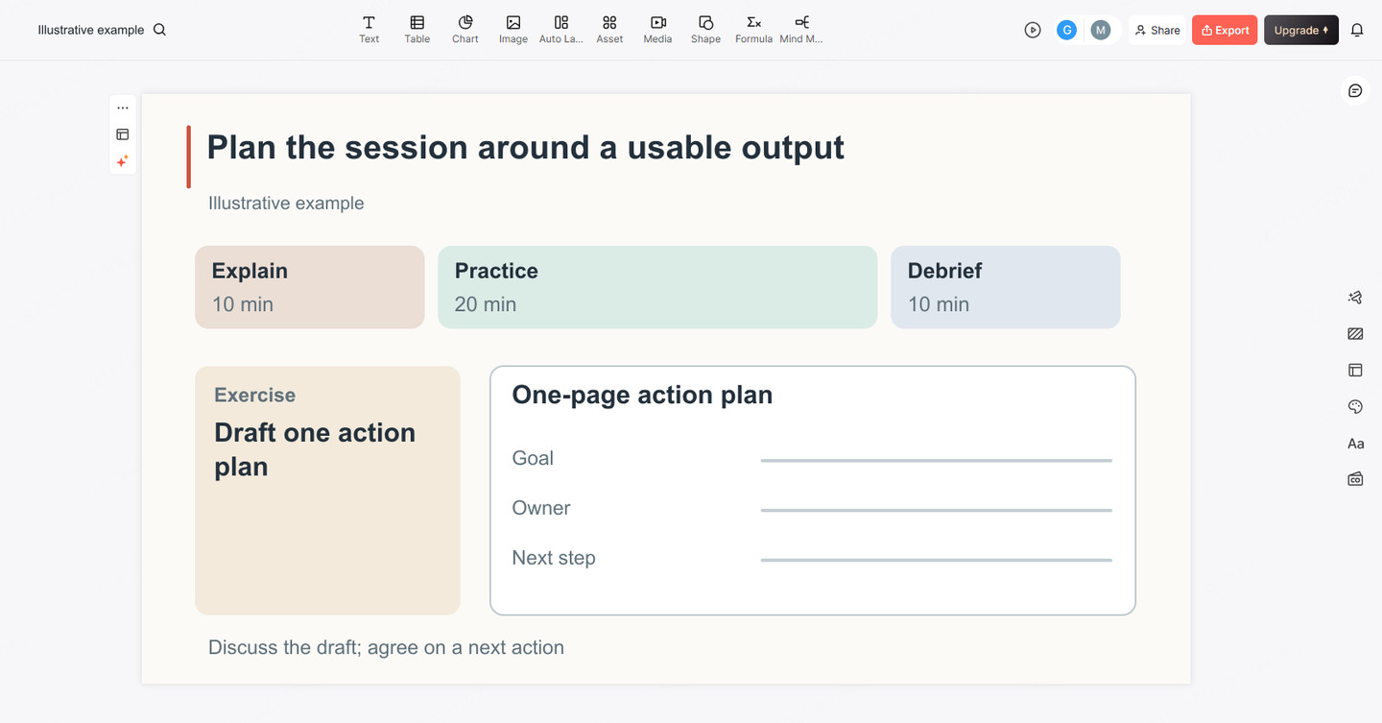This screenshot has height=723, width=1382.
Task: Click the Export button
Action: tap(1225, 30)
